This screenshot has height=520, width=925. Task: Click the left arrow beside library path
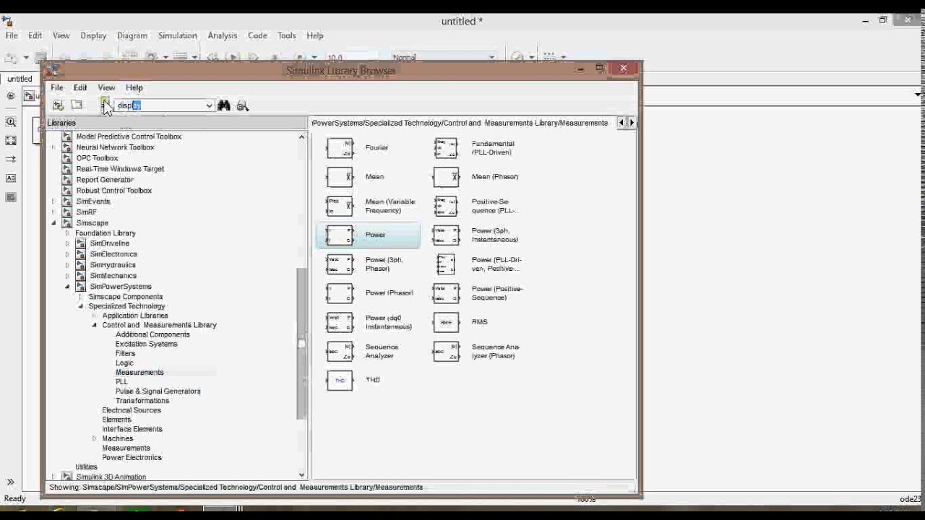click(x=621, y=123)
